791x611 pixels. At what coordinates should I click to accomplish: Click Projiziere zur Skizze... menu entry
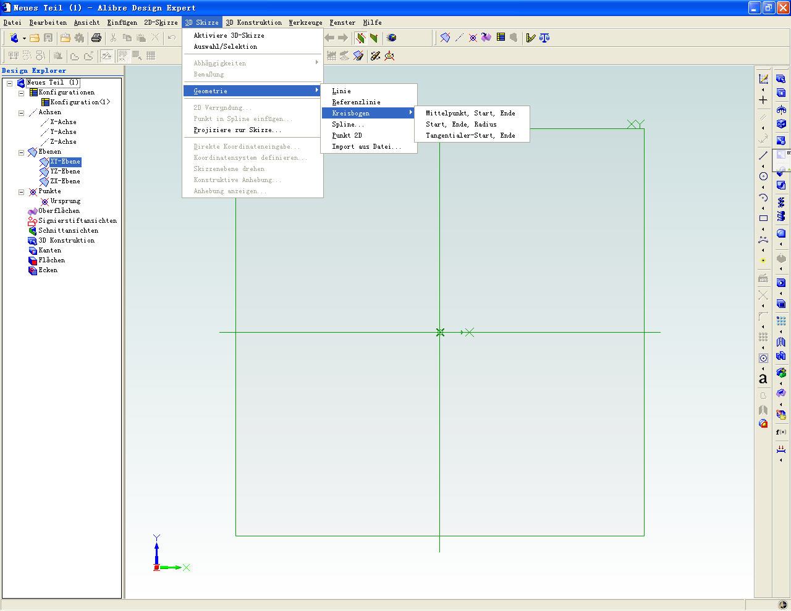pos(253,130)
